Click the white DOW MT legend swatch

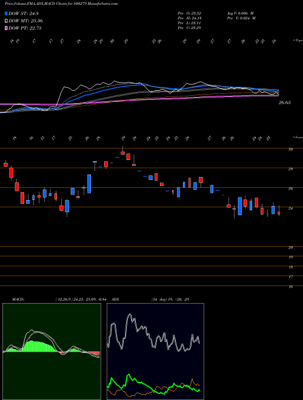tap(6, 21)
